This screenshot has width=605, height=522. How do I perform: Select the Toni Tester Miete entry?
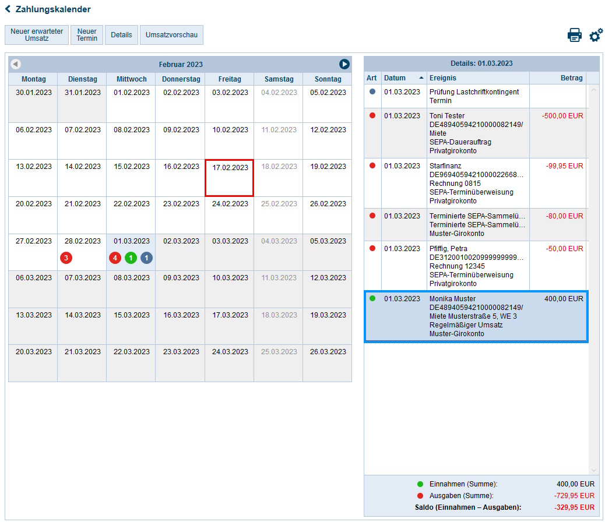(x=476, y=133)
